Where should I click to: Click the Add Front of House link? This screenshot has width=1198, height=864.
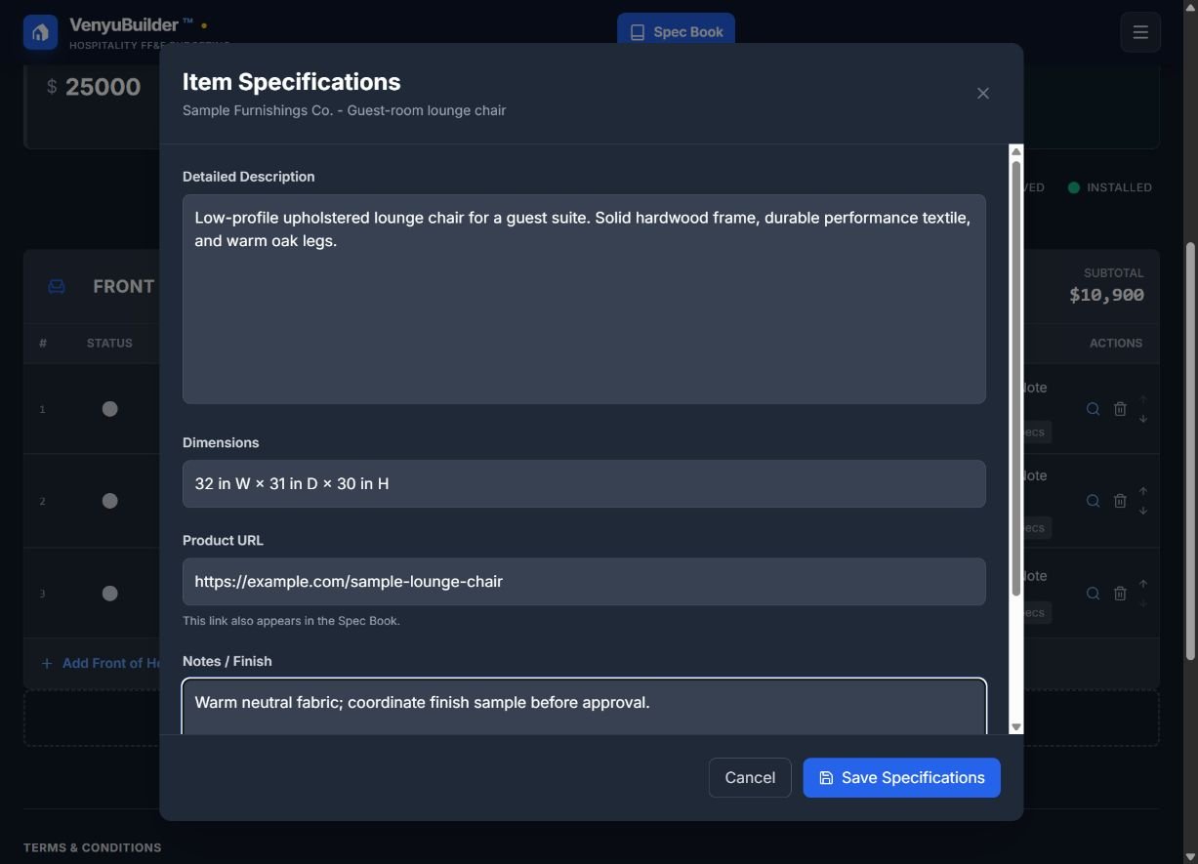[102, 664]
